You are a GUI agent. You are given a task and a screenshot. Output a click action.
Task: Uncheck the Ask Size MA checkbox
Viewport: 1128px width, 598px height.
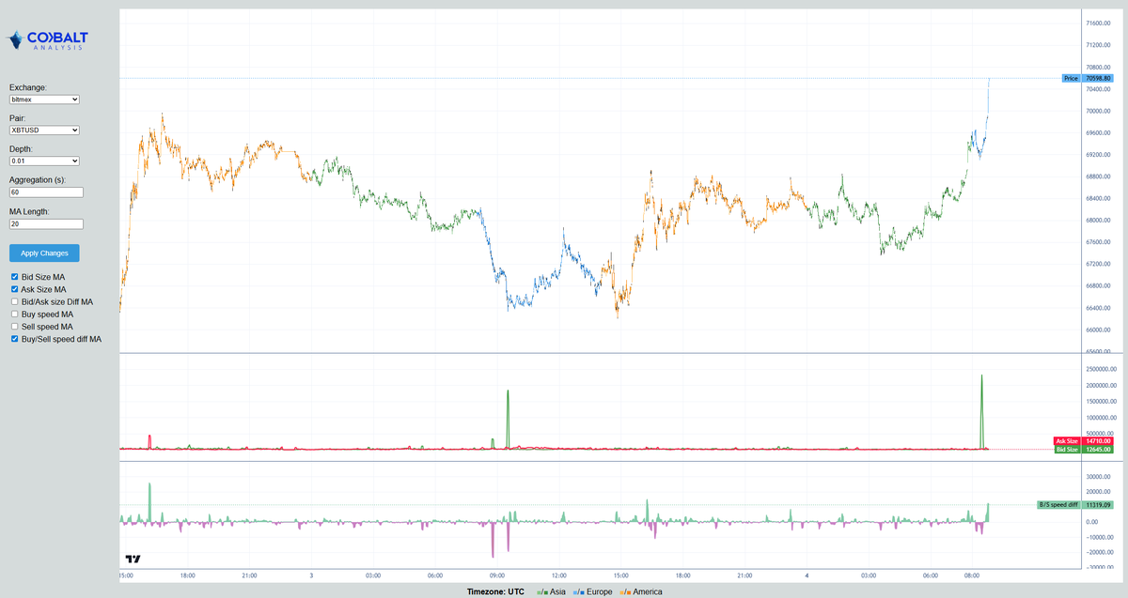point(13,289)
